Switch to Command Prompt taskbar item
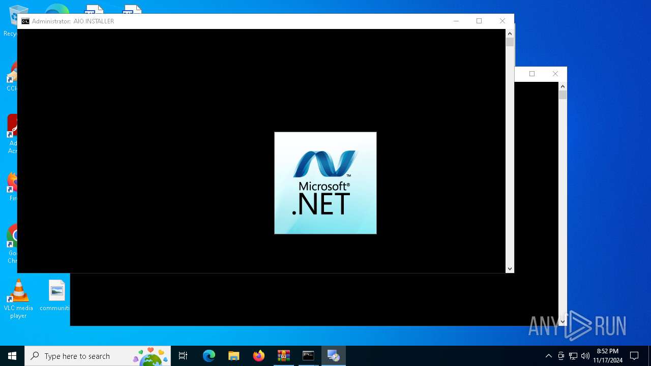This screenshot has height=366, width=651. tap(309, 356)
